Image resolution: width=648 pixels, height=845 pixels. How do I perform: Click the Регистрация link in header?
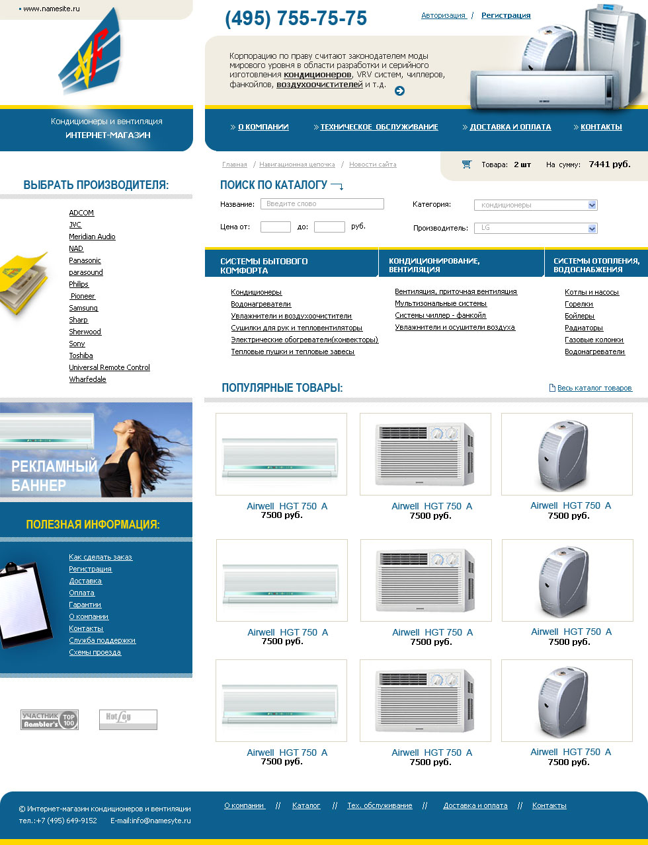coord(506,15)
